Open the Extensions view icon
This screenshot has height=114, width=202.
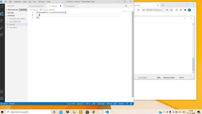(x=2, y=35)
